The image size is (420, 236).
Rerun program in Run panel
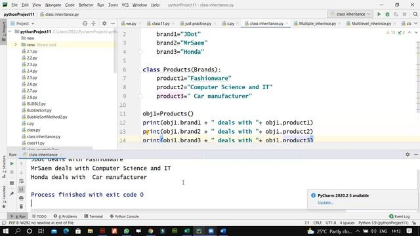pyautogui.click(x=12, y=163)
